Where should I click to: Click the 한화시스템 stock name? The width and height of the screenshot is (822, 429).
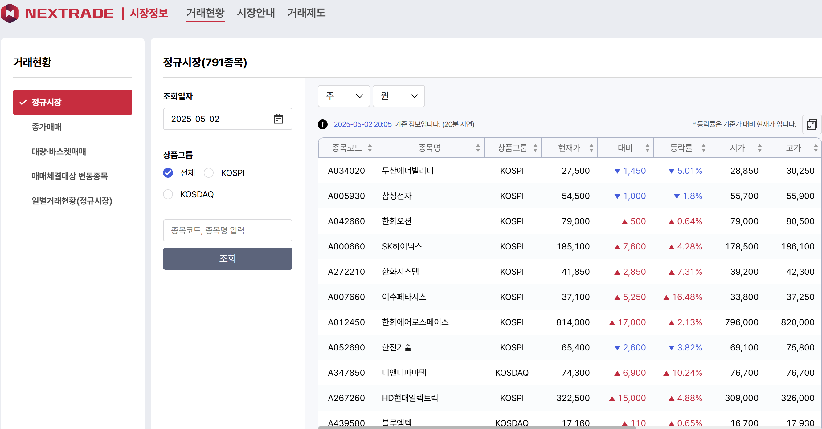(x=400, y=272)
